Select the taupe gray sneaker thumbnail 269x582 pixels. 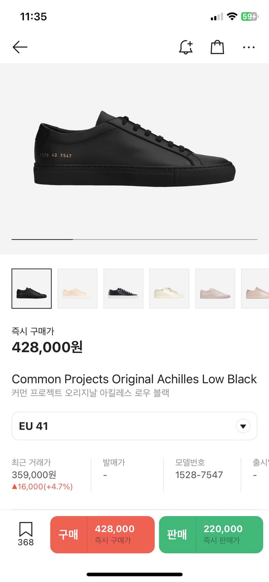tap(215, 289)
